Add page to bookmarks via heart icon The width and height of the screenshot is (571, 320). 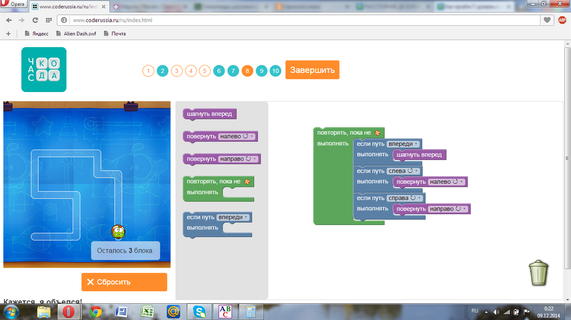[547, 20]
